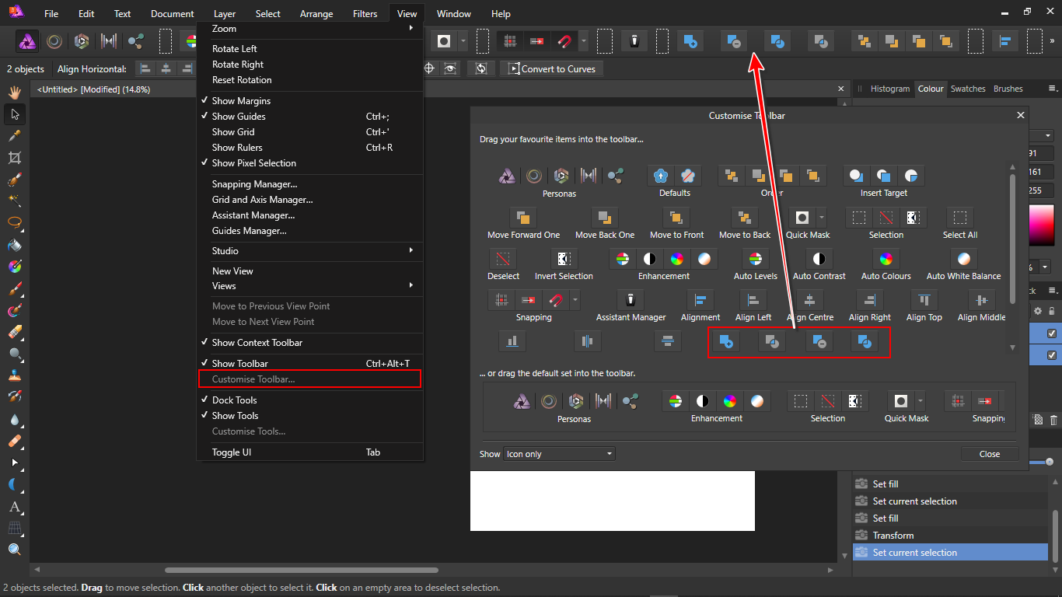Expand the Views submenu
The height and width of the screenshot is (597, 1062).
pos(310,286)
